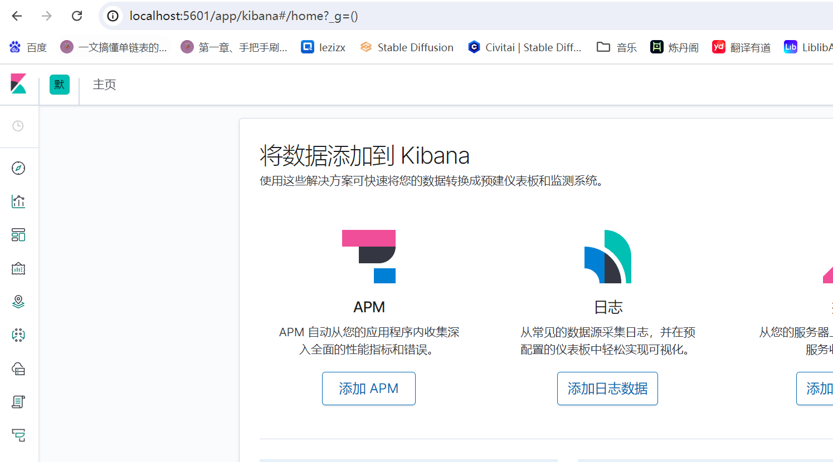The width and height of the screenshot is (833, 462).
Task: Open Logs from the scroll sidebar icon
Action: point(18,402)
